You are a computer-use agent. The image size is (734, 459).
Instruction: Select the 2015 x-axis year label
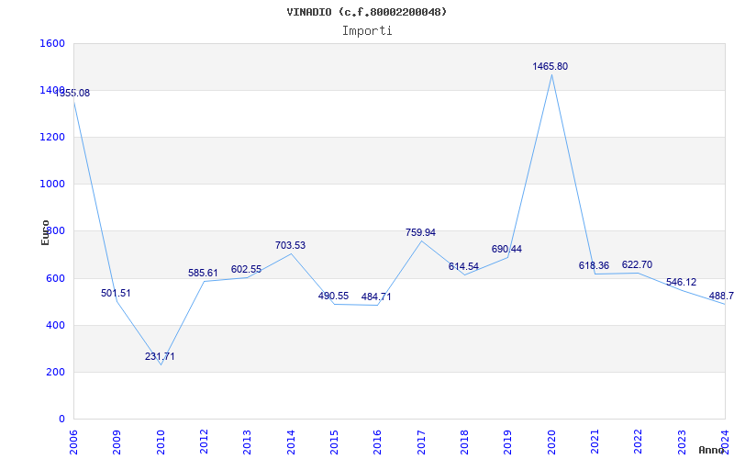334,442
